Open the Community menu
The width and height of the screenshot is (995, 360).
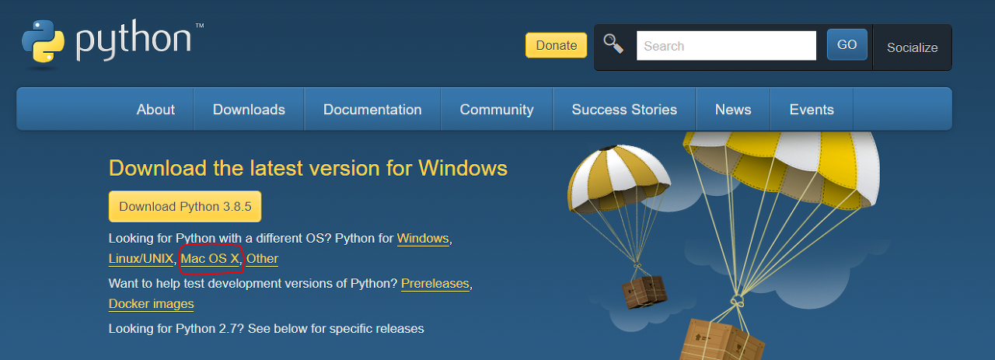coord(497,110)
